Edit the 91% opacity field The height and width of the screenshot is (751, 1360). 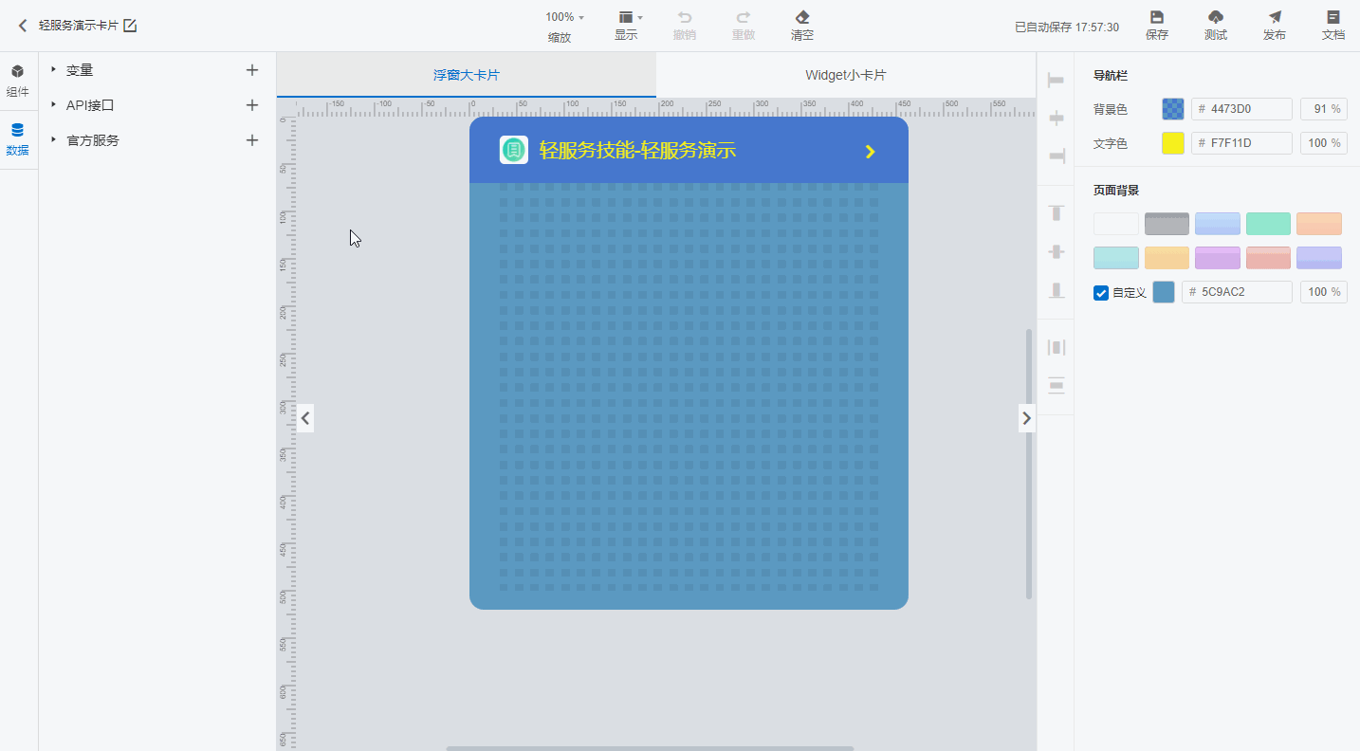click(x=1323, y=109)
